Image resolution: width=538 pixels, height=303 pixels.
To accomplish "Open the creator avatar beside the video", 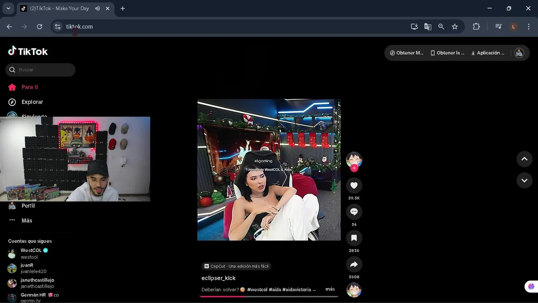I will pos(354,159).
